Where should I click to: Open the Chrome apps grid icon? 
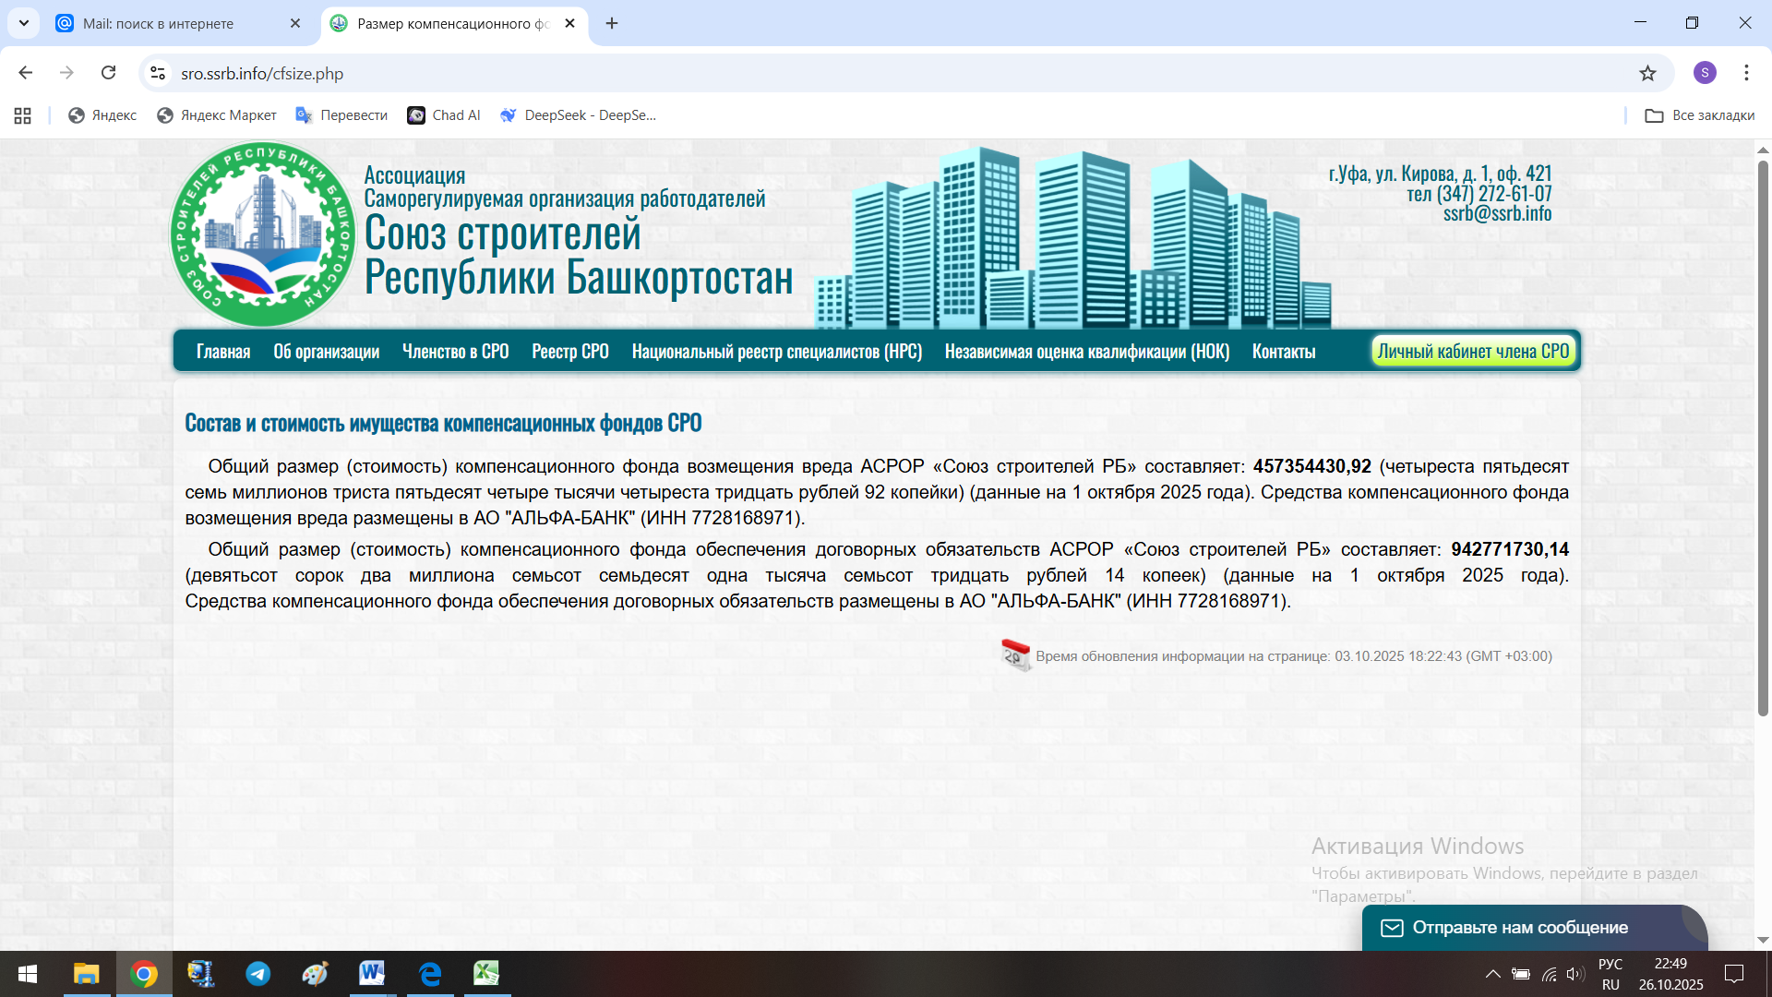(x=23, y=115)
